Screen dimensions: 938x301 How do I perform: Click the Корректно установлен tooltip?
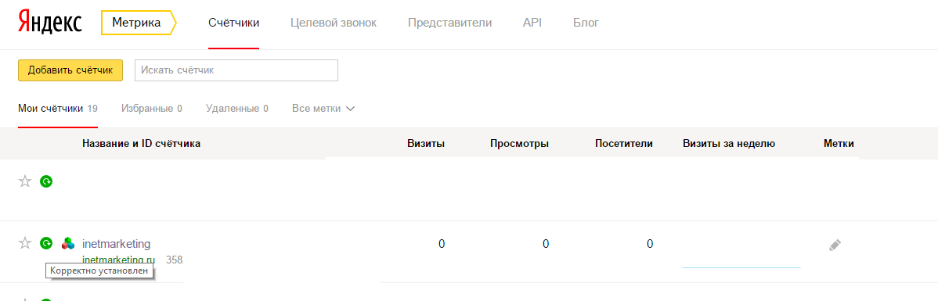(100, 271)
